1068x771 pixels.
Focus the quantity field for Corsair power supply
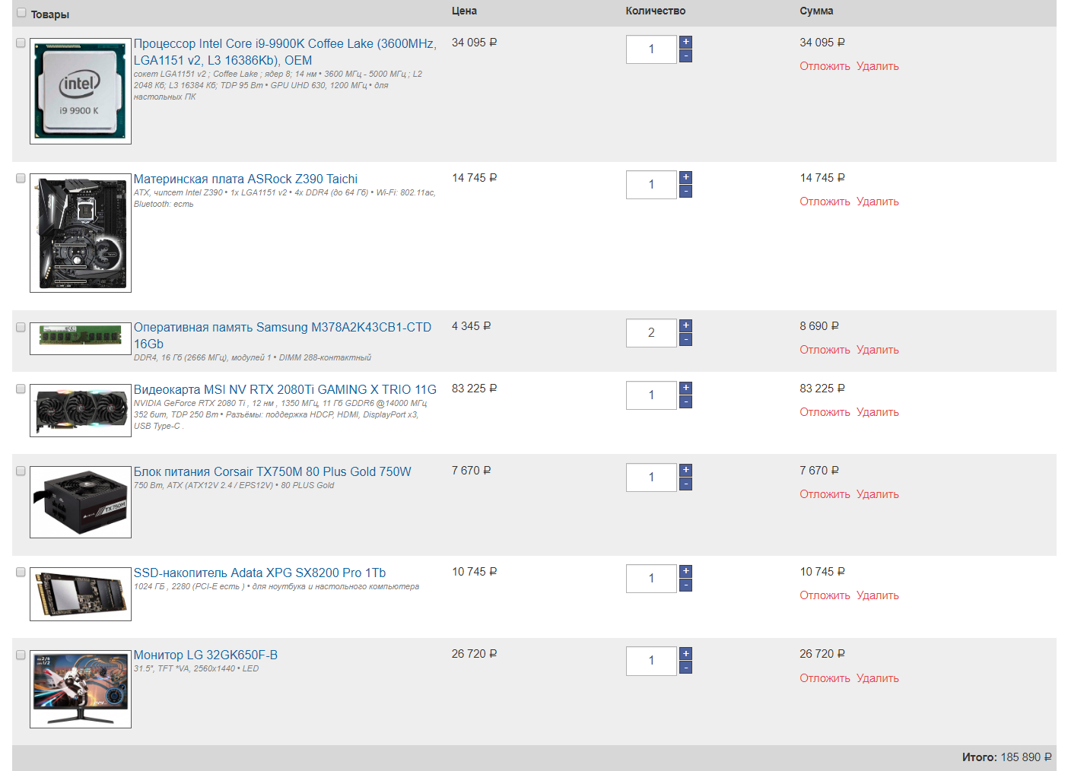tap(651, 478)
